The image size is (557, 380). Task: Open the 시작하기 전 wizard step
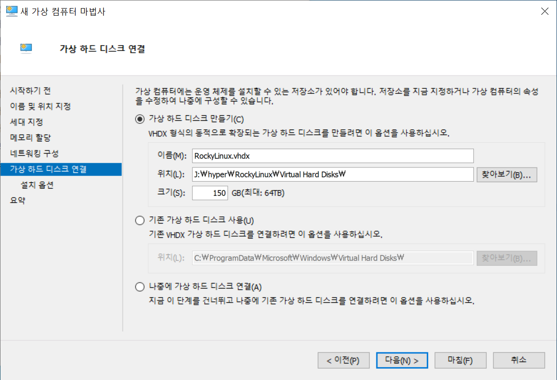point(30,91)
